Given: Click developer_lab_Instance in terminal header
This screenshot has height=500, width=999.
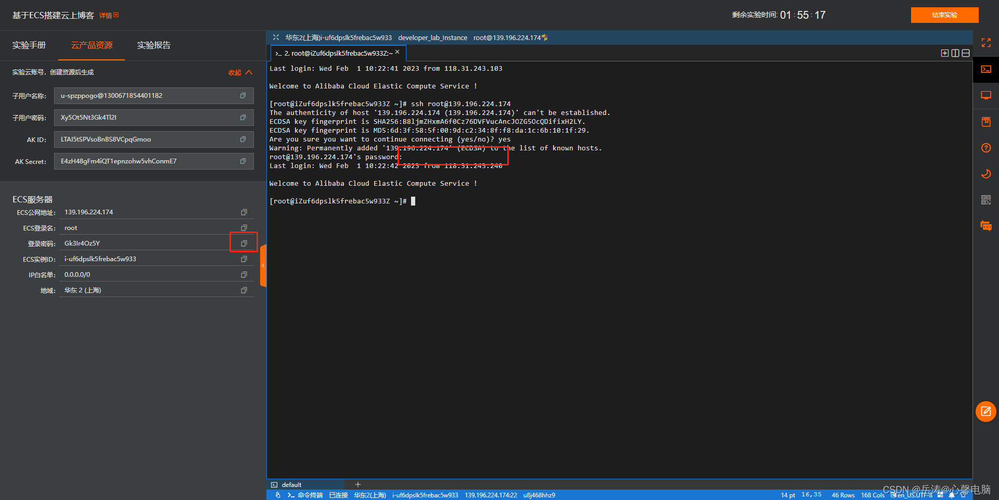Looking at the screenshot, I should 432,37.
